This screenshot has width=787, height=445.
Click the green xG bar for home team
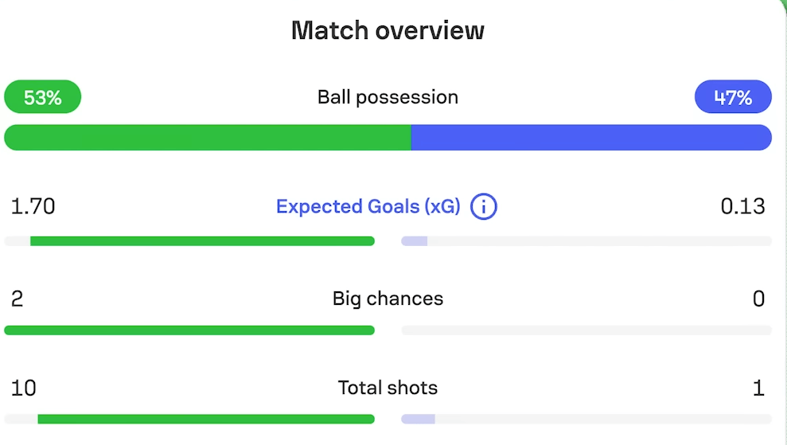(202, 241)
